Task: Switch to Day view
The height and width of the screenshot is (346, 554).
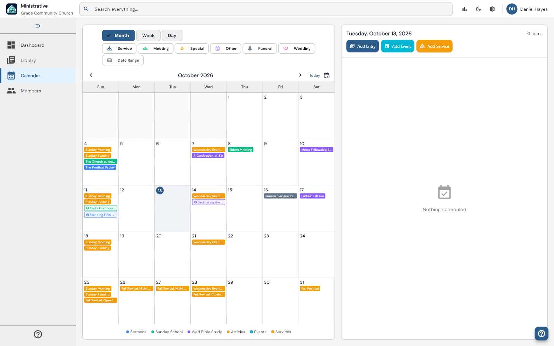Action: point(172,36)
